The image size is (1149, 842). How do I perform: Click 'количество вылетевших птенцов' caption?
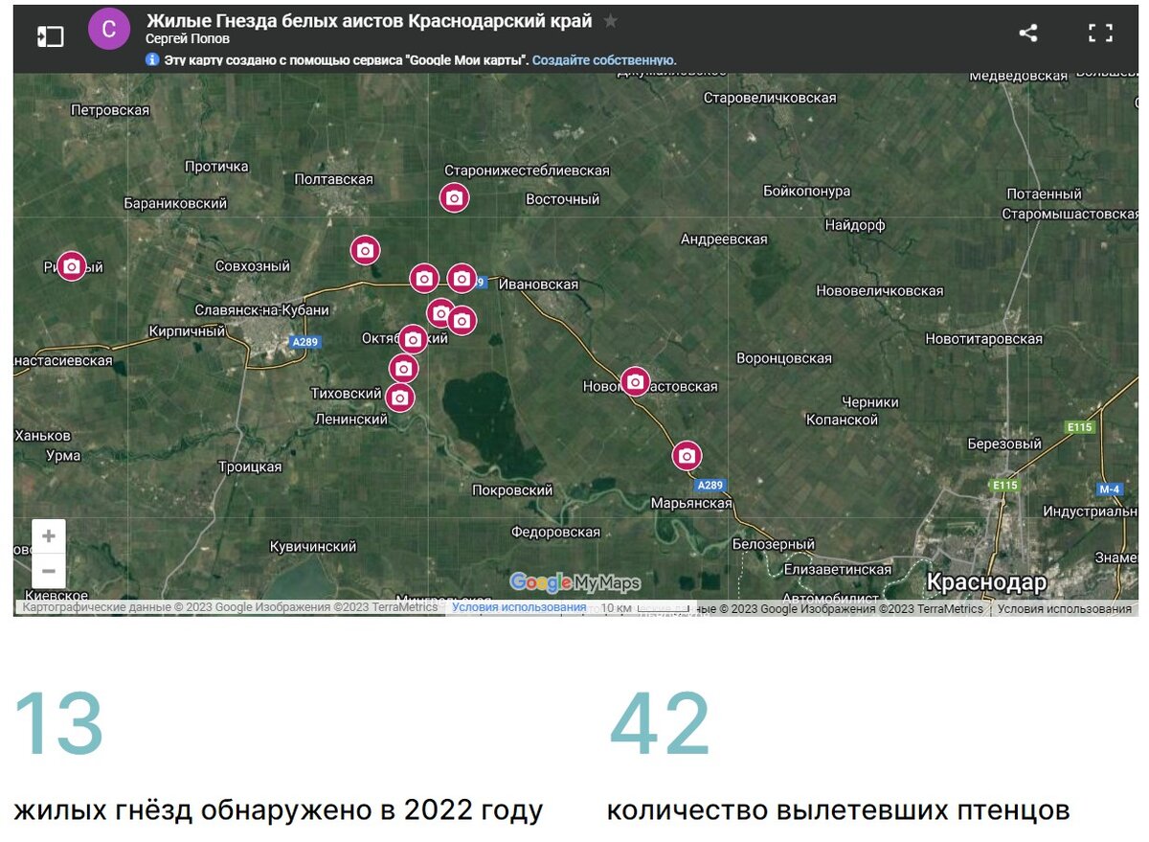pos(838,810)
